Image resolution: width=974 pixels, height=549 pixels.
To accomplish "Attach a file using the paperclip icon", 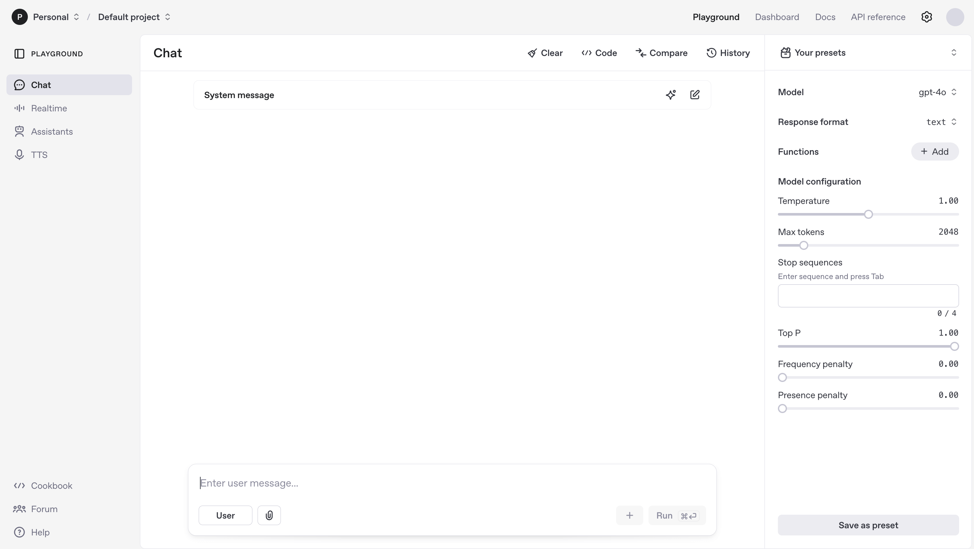I will (x=269, y=515).
